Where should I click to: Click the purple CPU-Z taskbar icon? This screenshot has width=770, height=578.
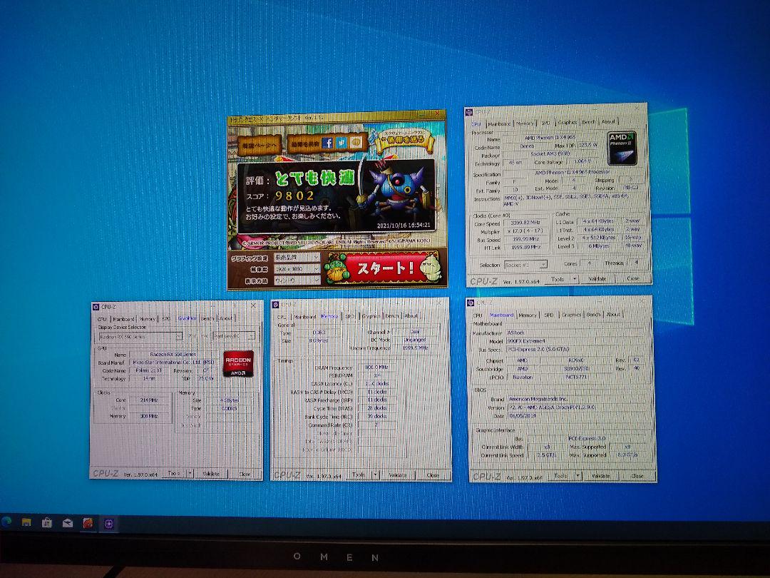tap(108, 524)
